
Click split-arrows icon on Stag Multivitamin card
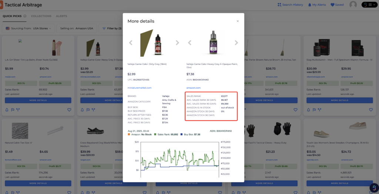[320, 110]
